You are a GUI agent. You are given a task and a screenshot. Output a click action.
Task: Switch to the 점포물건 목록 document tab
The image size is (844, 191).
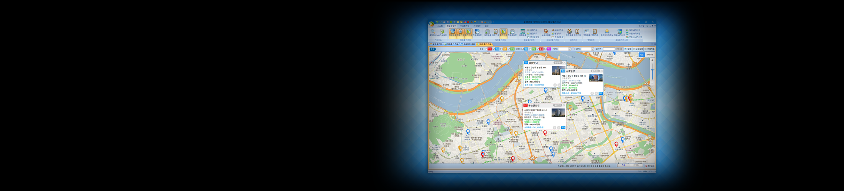click(468, 44)
